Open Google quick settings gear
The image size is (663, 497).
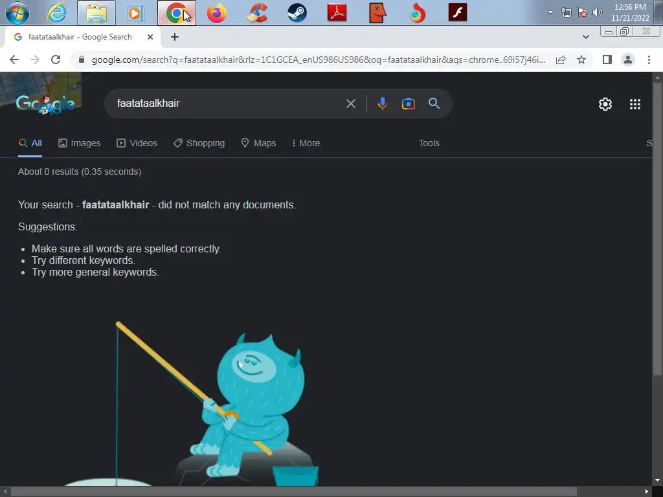[x=605, y=104]
